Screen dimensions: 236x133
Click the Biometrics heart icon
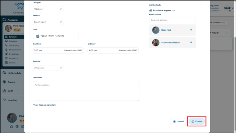(x=6, y=58)
